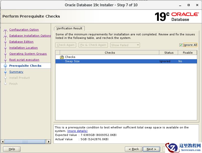
Task: Click the Check Again button
Action: tap(66, 45)
